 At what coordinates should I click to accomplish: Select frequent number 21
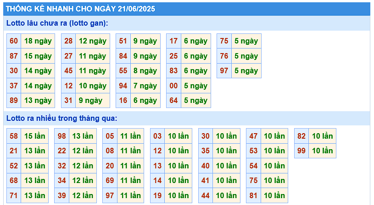tap(14, 151)
